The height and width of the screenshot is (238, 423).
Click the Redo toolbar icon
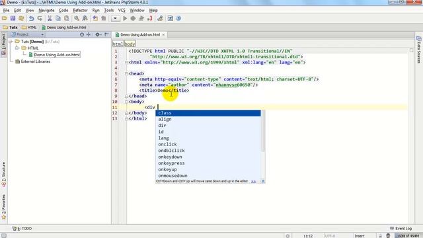pos(40,19)
